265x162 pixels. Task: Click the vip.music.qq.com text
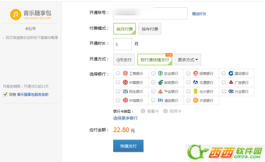point(37,18)
